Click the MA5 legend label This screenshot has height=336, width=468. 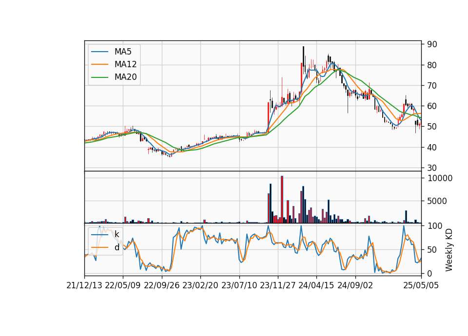tap(123, 52)
